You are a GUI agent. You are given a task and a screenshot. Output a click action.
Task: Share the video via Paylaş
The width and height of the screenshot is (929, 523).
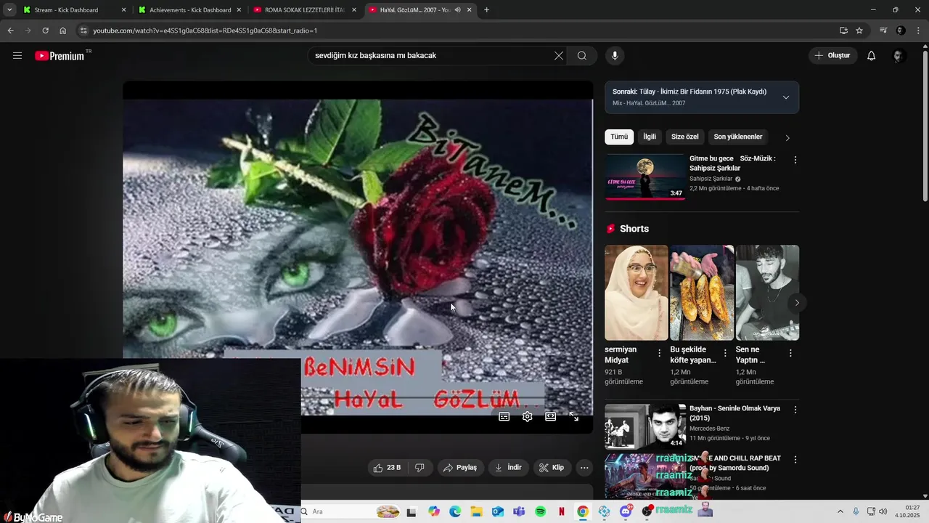[460, 468]
